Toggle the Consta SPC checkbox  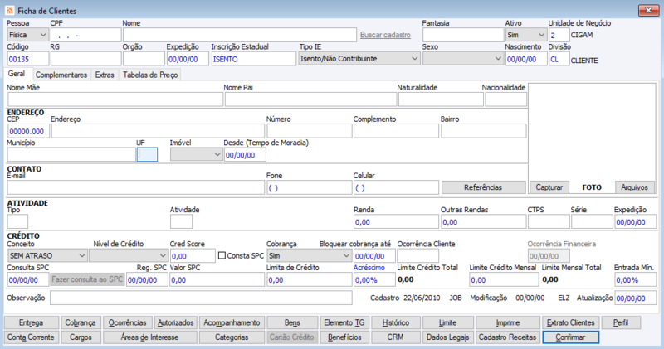click(x=222, y=255)
